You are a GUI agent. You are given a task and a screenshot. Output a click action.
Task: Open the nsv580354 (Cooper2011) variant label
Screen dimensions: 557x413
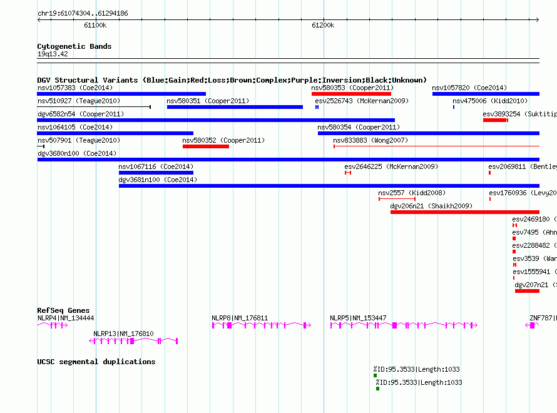tap(359, 127)
